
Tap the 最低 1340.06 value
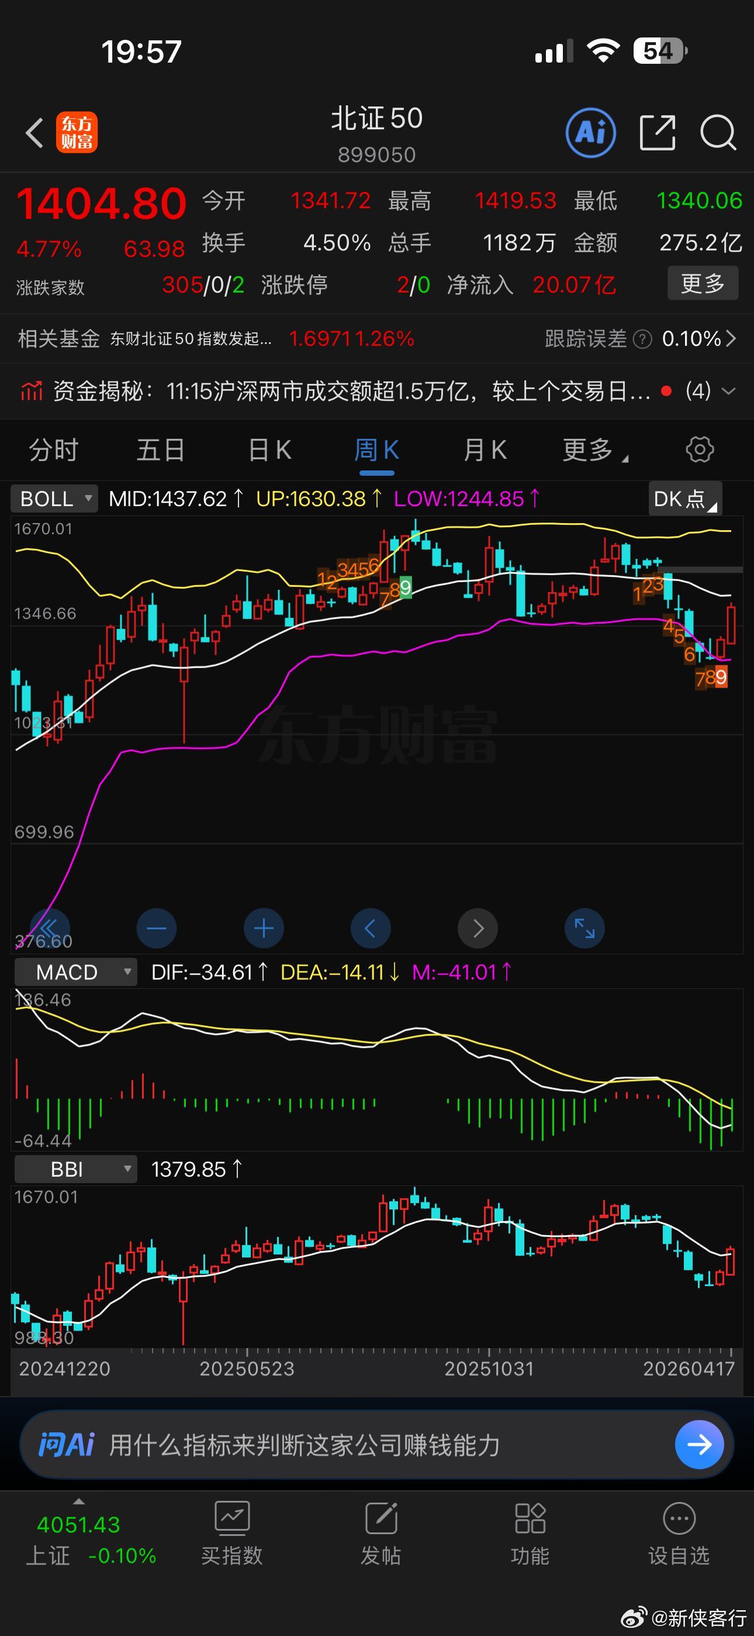pyautogui.click(x=700, y=201)
